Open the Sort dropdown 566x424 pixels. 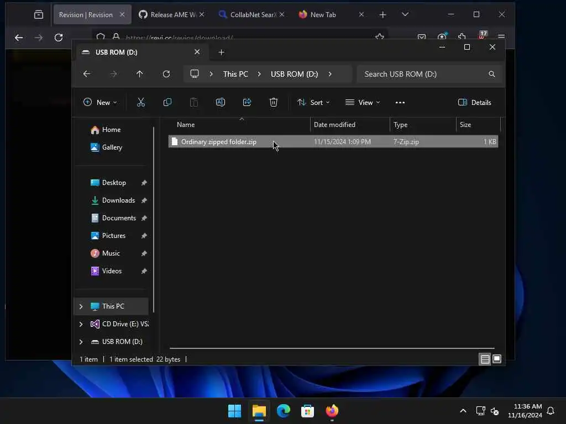313,102
